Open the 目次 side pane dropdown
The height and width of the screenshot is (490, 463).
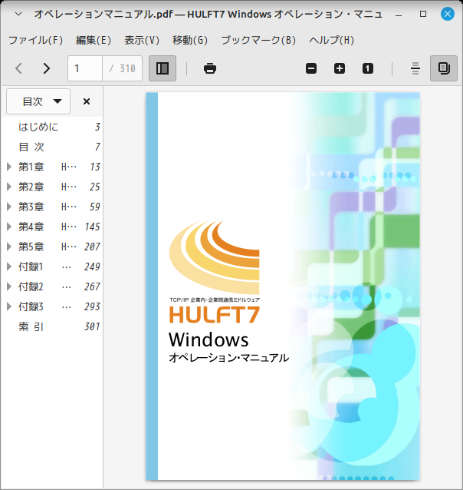[38, 101]
